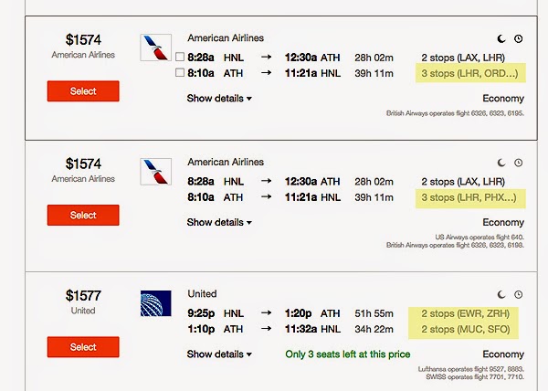
Task: Click the overnight moon icon in the first result
Action: point(501,38)
